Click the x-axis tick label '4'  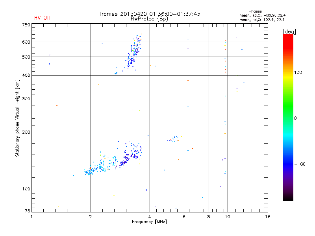[150, 217]
